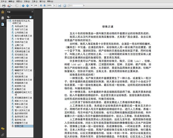Open bookmark 公鸡报晓之谜
Screen dimensions: 173x138
point(21,32)
